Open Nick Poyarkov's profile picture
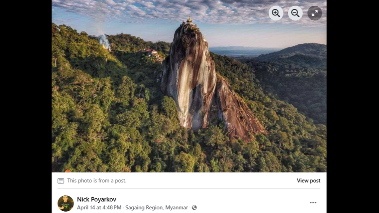 click(x=65, y=203)
